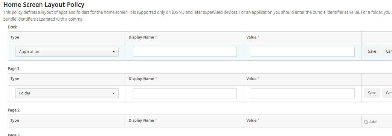Open the Application type dropdown in Dock

(67, 52)
